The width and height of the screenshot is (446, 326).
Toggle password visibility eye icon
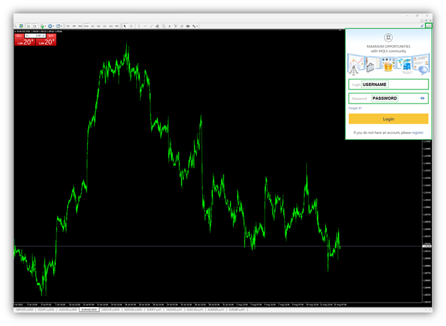click(x=422, y=98)
